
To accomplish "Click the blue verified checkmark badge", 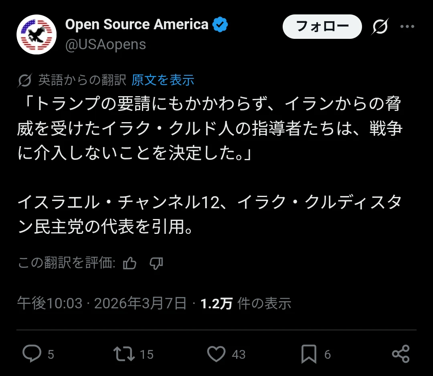I will tap(220, 25).
